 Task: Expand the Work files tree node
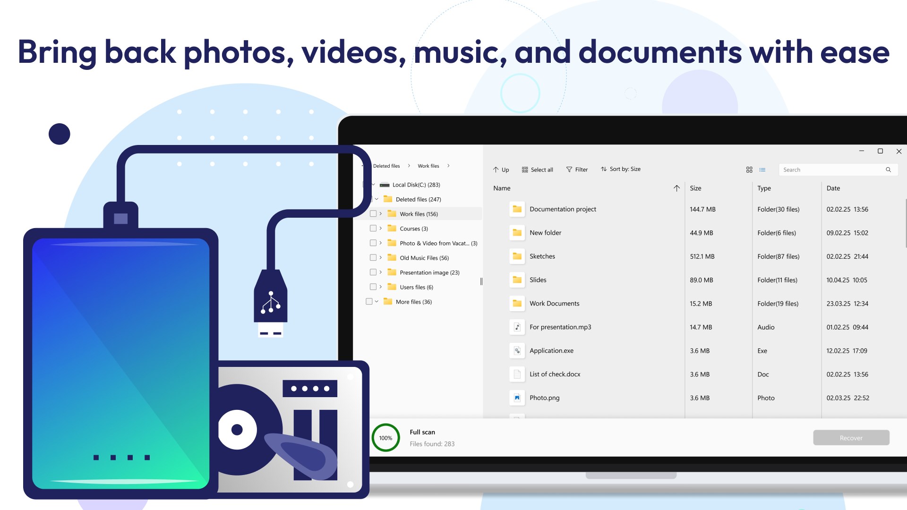(x=380, y=213)
